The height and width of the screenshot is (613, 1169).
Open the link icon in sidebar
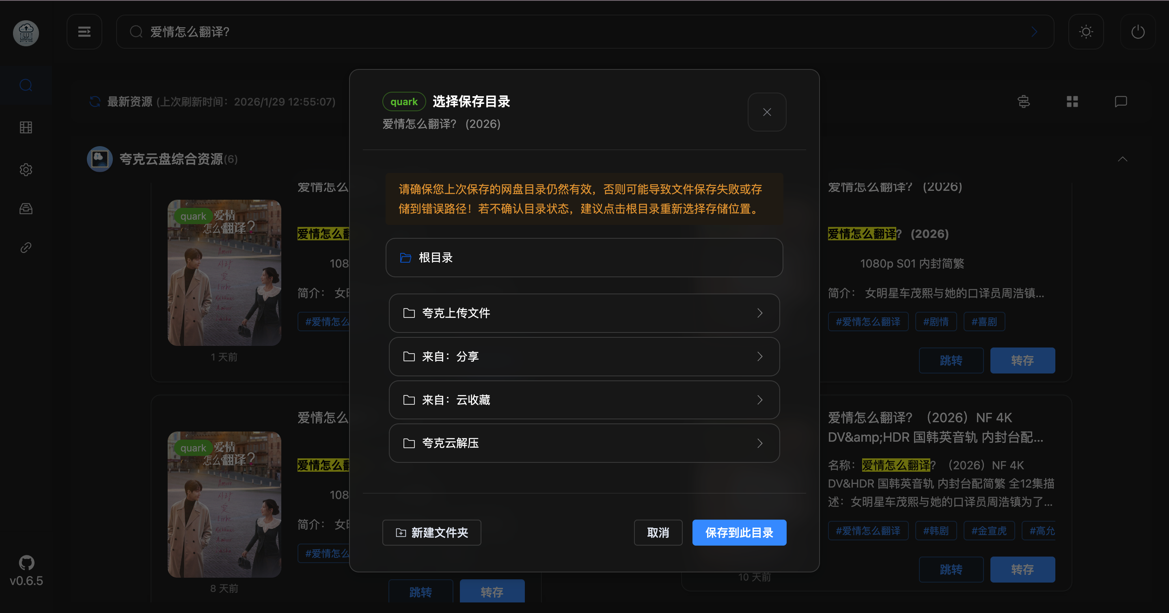click(x=26, y=248)
